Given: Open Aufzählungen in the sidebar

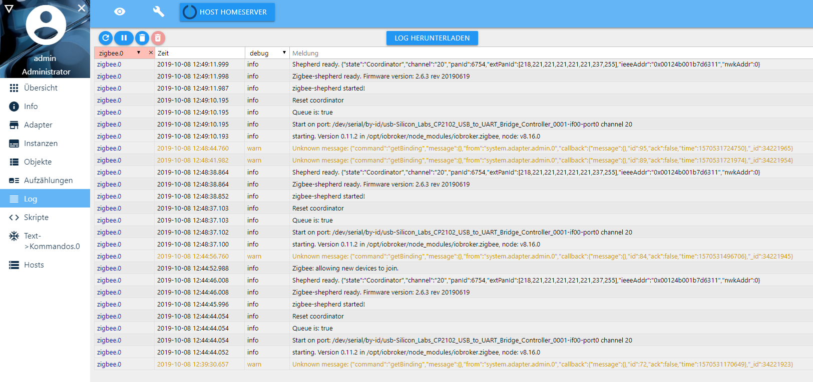Looking at the screenshot, I should (45, 180).
